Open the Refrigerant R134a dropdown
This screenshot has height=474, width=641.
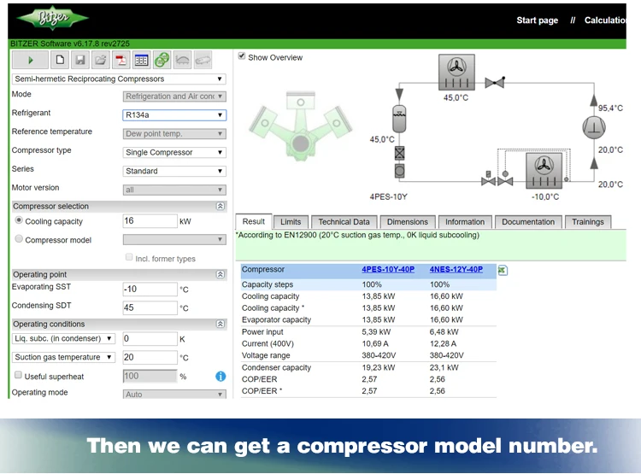tap(174, 114)
